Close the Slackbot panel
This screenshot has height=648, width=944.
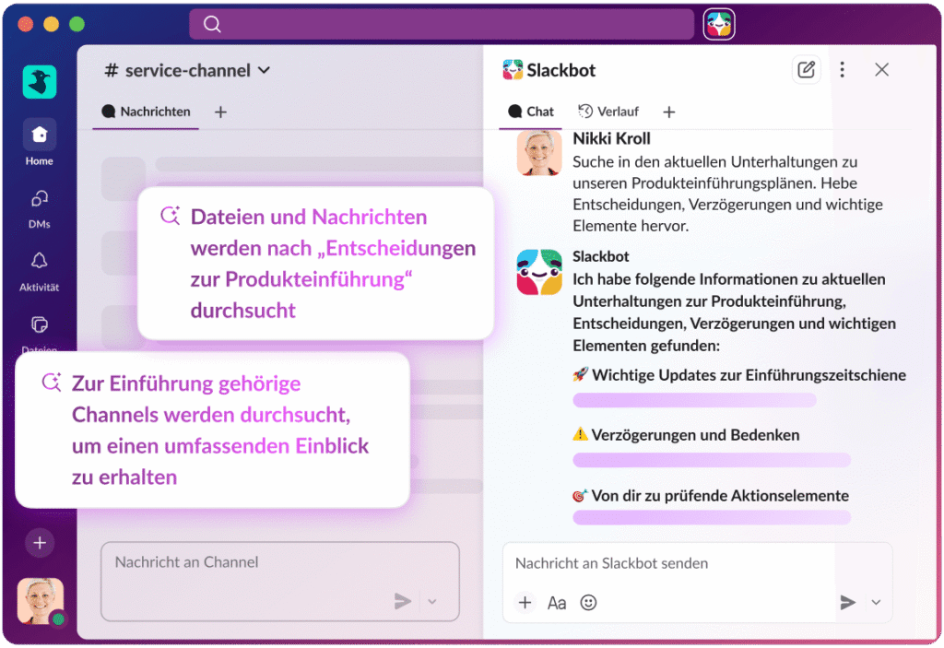coord(881,70)
